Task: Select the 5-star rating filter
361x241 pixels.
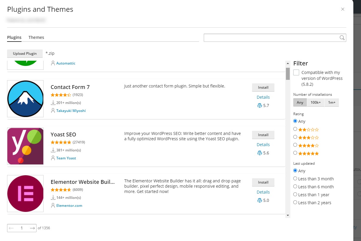Action: 295,153
